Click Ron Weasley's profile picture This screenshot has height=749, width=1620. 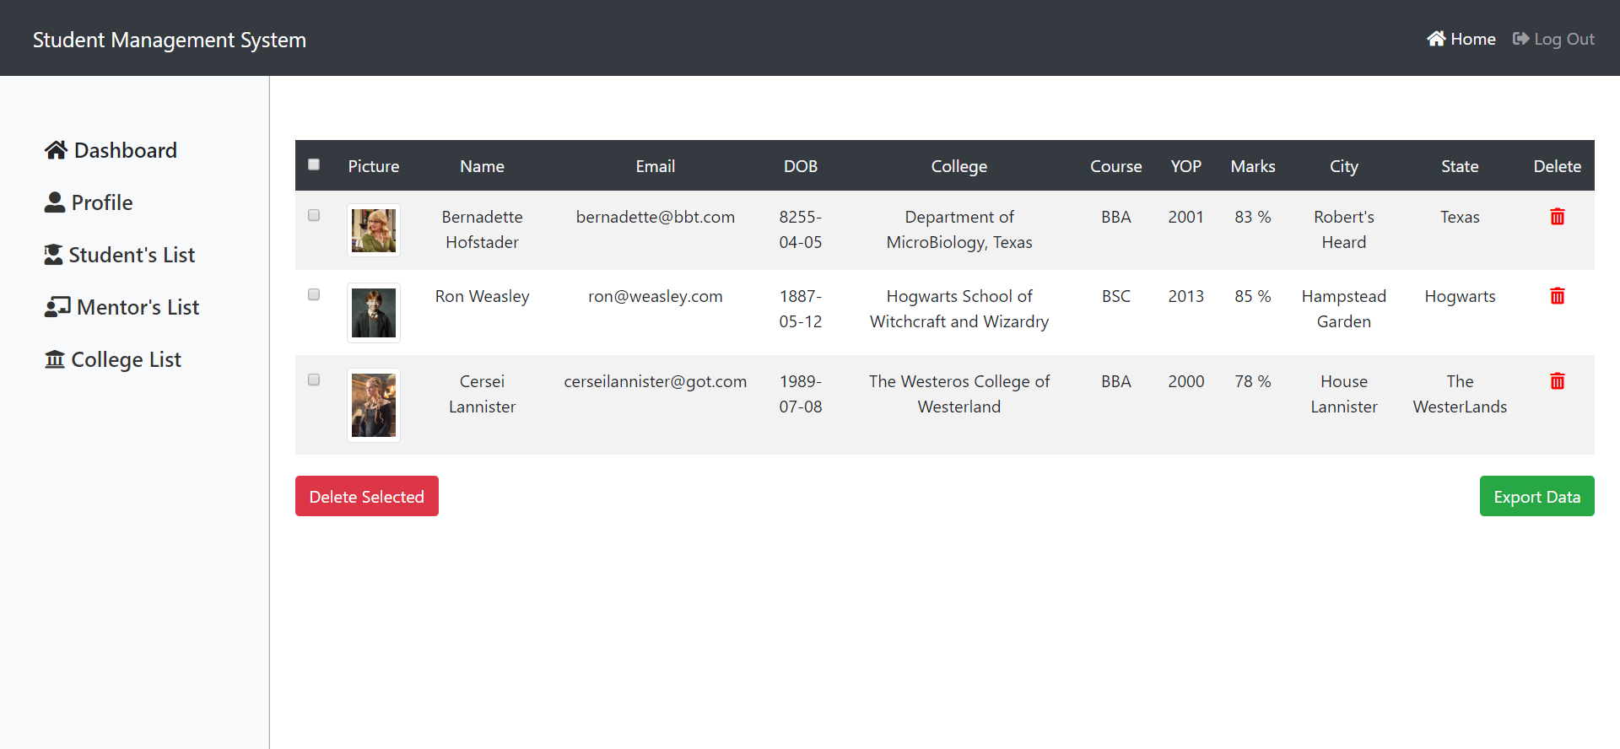tap(374, 313)
